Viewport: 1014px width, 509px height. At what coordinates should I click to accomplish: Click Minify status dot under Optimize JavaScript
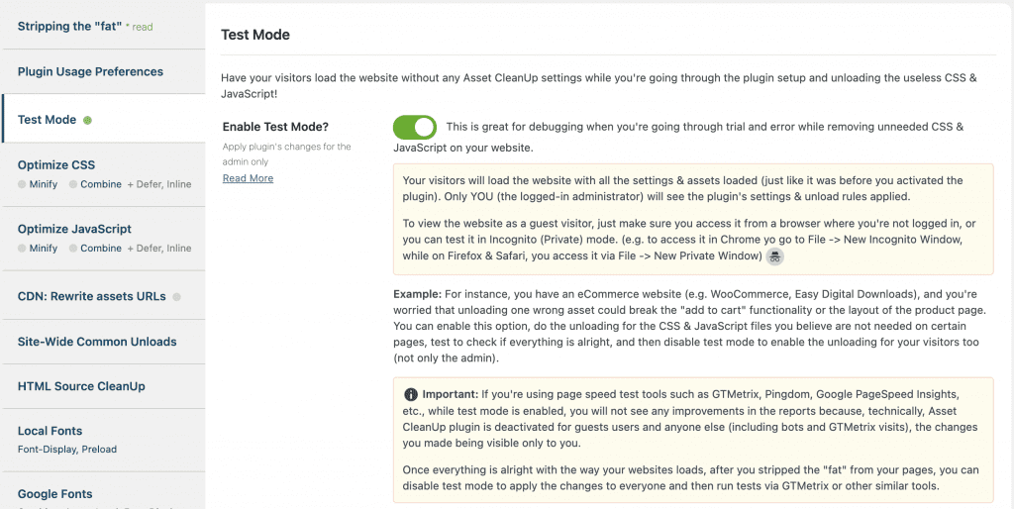pyautogui.click(x=22, y=249)
